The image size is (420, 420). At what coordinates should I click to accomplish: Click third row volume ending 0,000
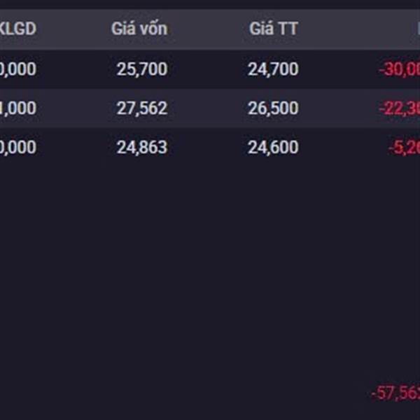tap(18, 147)
